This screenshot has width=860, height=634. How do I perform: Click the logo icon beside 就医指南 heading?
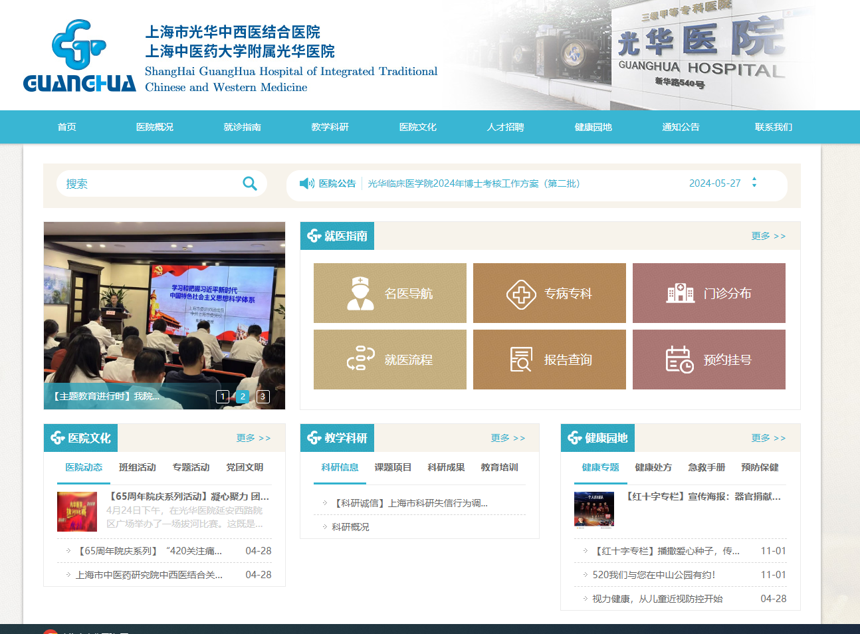(314, 236)
